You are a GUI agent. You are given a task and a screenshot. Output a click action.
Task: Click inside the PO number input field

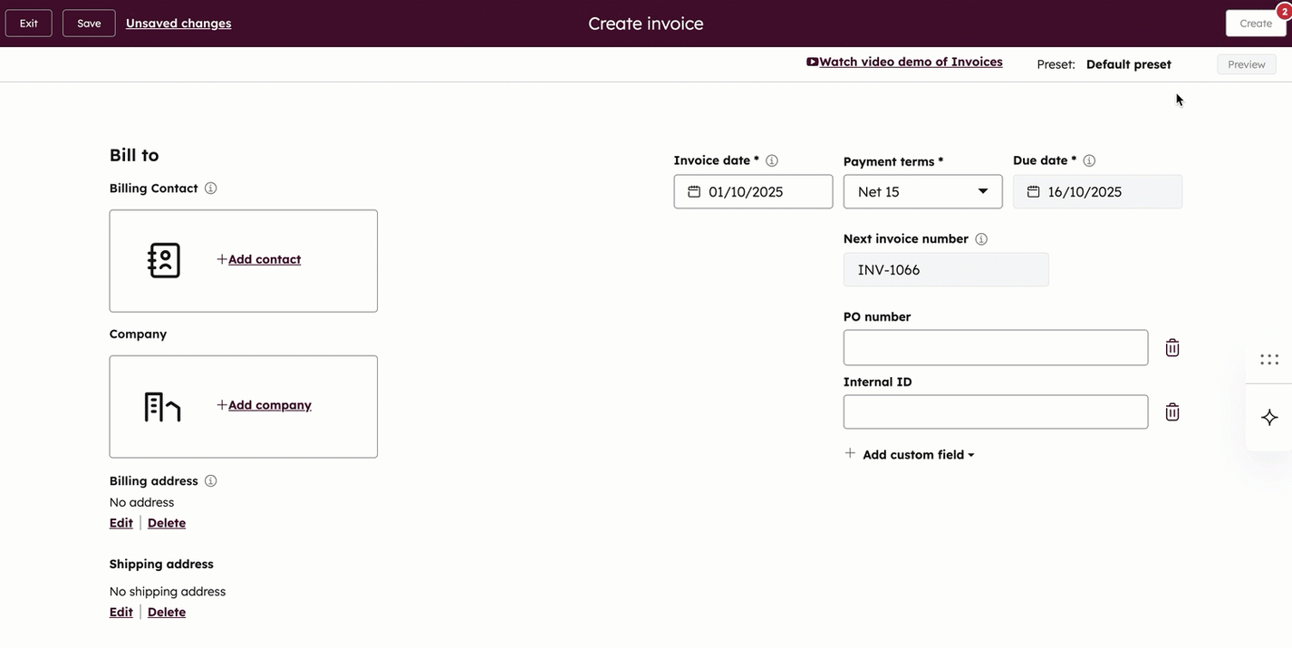pyautogui.click(x=995, y=347)
